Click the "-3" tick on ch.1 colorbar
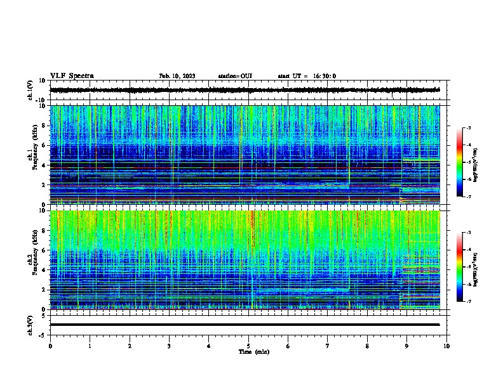The image size is (503, 388). click(468, 127)
